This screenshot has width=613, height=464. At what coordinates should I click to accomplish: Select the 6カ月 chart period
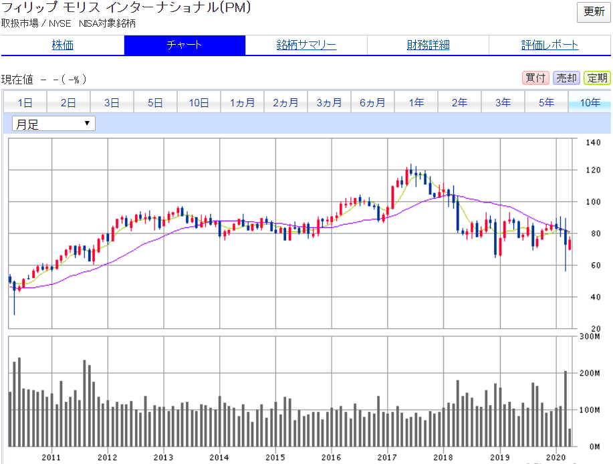[372, 102]
